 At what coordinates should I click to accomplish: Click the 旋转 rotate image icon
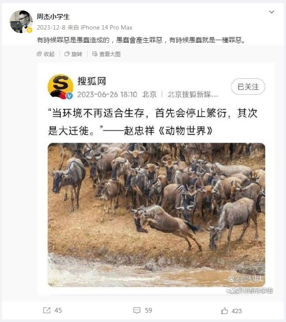click(x=67, y=54)
